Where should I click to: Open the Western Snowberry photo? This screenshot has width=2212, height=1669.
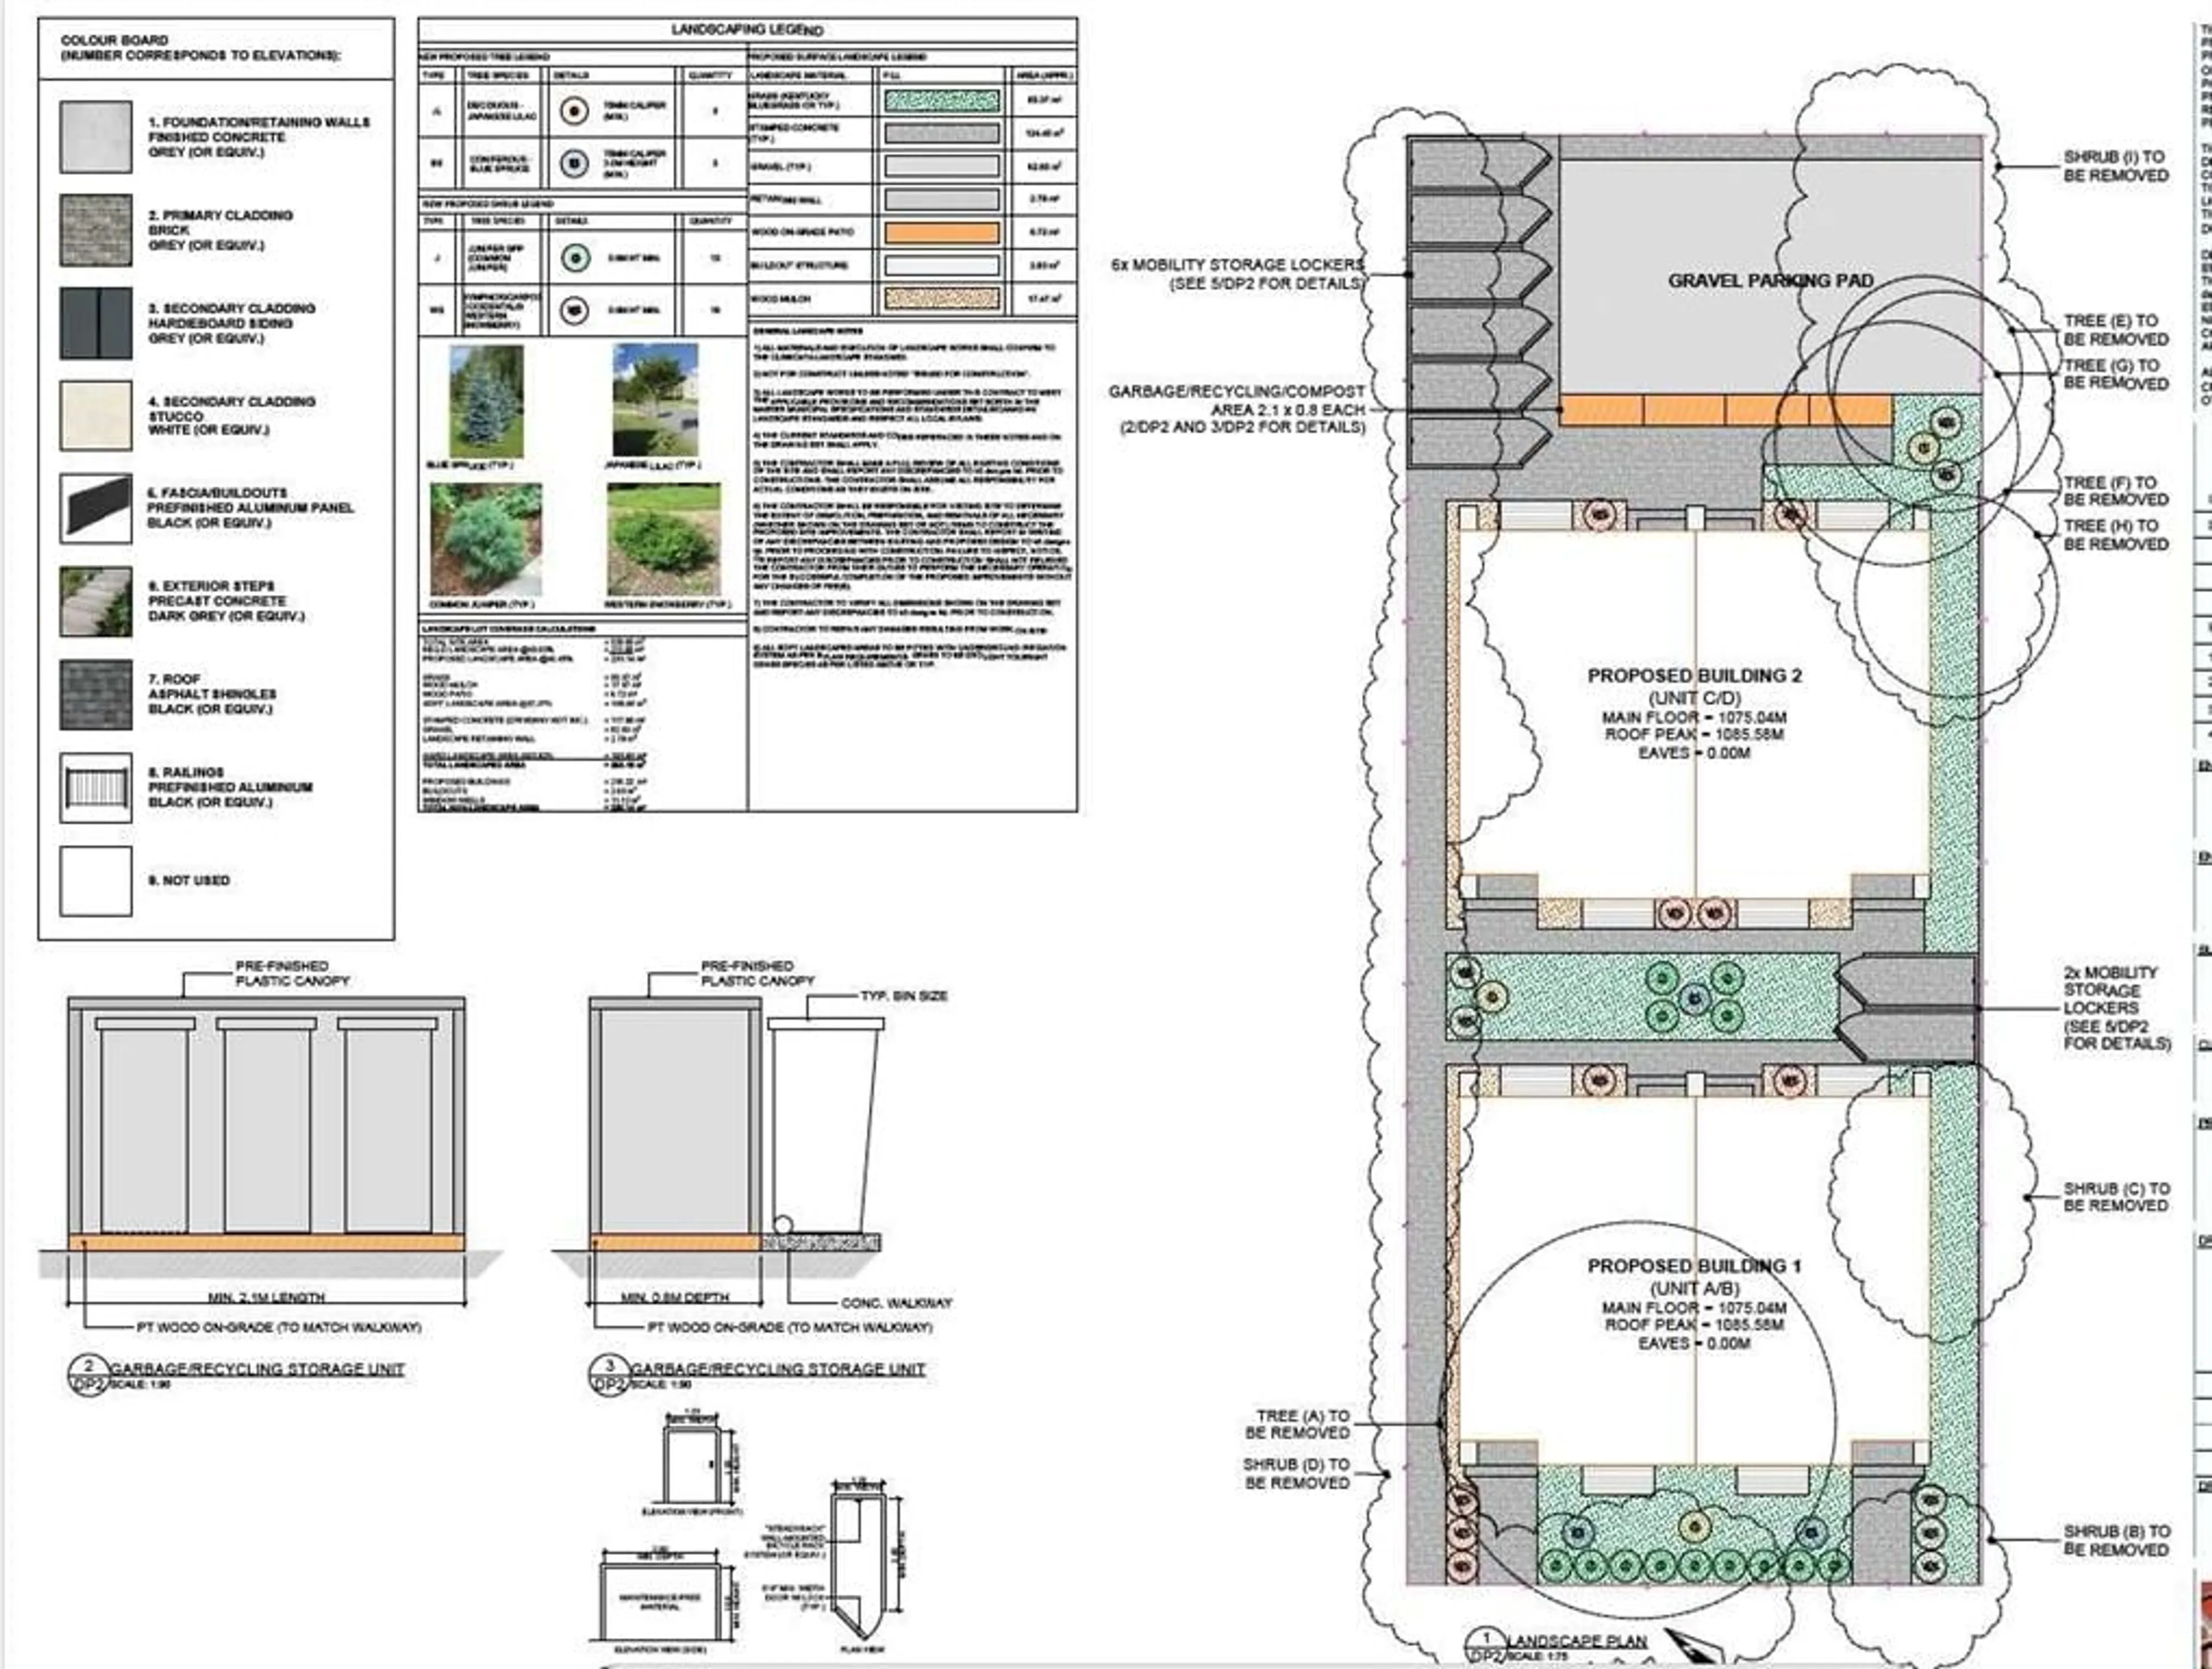[x=663, y=540]
